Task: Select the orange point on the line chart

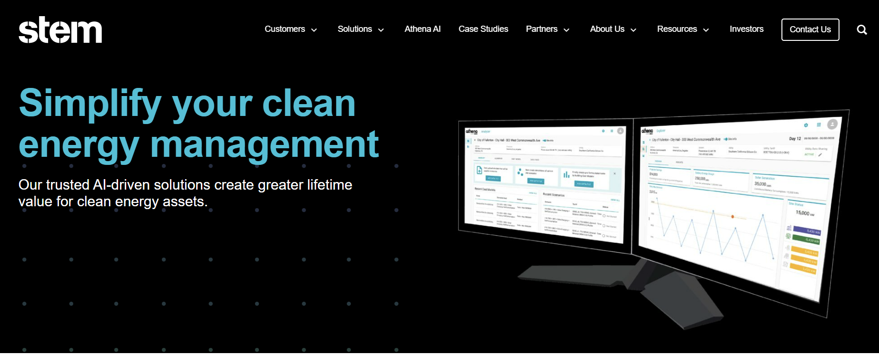Action: (x=732, y=217)
